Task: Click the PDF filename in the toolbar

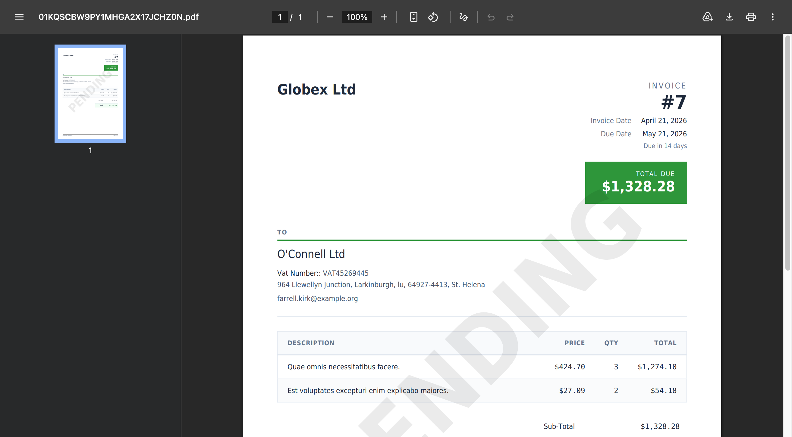Action: (x=118, y=17)
